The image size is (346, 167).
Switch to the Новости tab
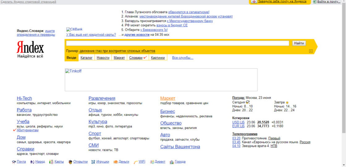point(103,58)
